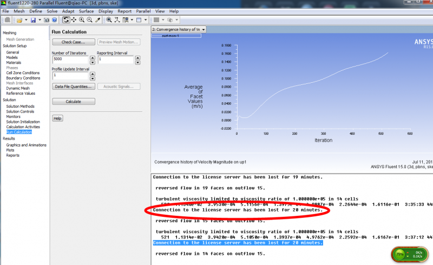Open Boundary Conditions task page
The width and height of the screenshot is (433, 265).
pyautogui.click(x=23, y=78)
